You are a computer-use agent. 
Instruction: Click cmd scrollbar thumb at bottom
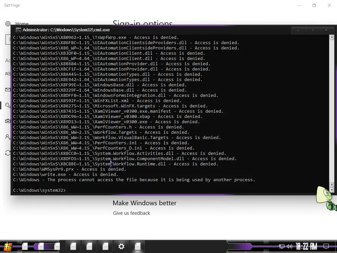pyautogui.click(x=332, y=184)
